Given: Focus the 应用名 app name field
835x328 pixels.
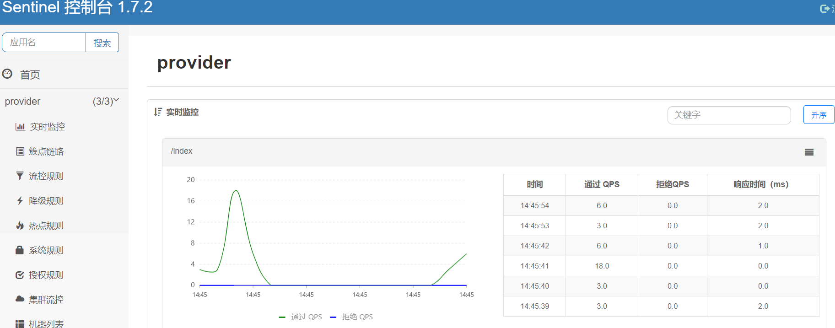Looking at the screenshot, I should click(x=44, y=43).
